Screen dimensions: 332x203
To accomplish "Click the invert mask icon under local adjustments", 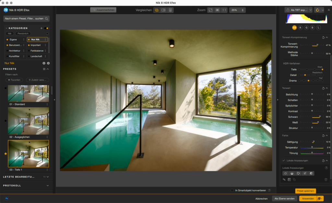I will (x=289, y=180).
